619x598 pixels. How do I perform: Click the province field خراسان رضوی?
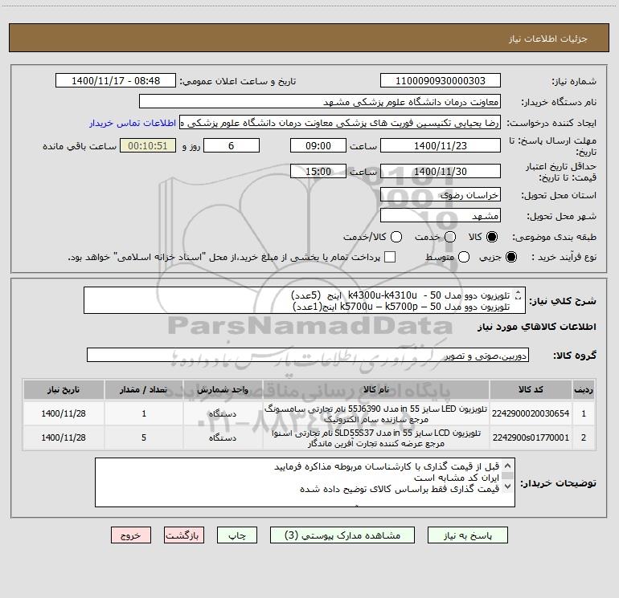(441, 195)
